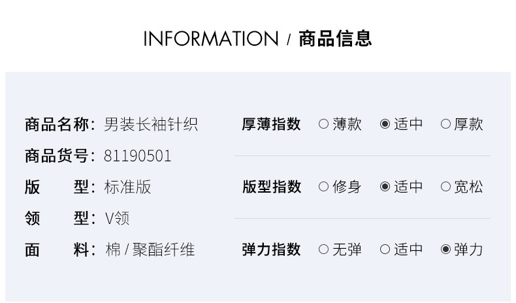Image resolution: width=516 pixels, height=303 pixels.
Task: Select the 无弹 elasticity radio button
Action: [323, 249]
